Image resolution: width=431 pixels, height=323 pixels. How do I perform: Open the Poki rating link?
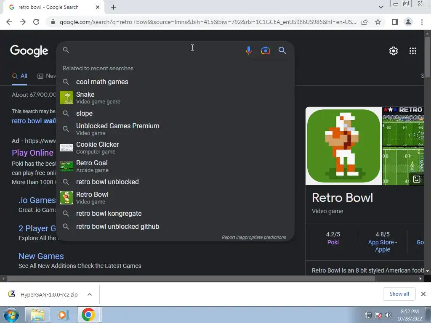(333, 242)
